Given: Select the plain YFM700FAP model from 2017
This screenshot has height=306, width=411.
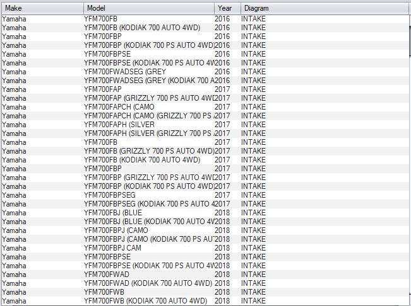Looking at the screenshot, I should point(205,89).
